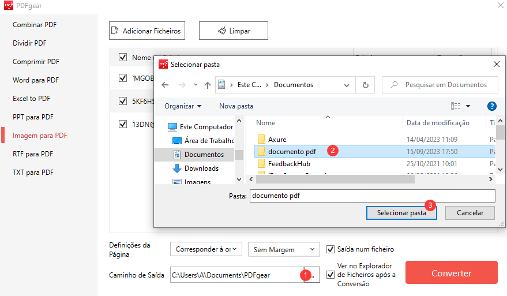Go back in folder dialog
Screen dimensions: 507x296
[165, 85]
